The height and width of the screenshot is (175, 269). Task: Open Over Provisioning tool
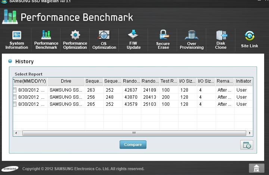(192, 40)
